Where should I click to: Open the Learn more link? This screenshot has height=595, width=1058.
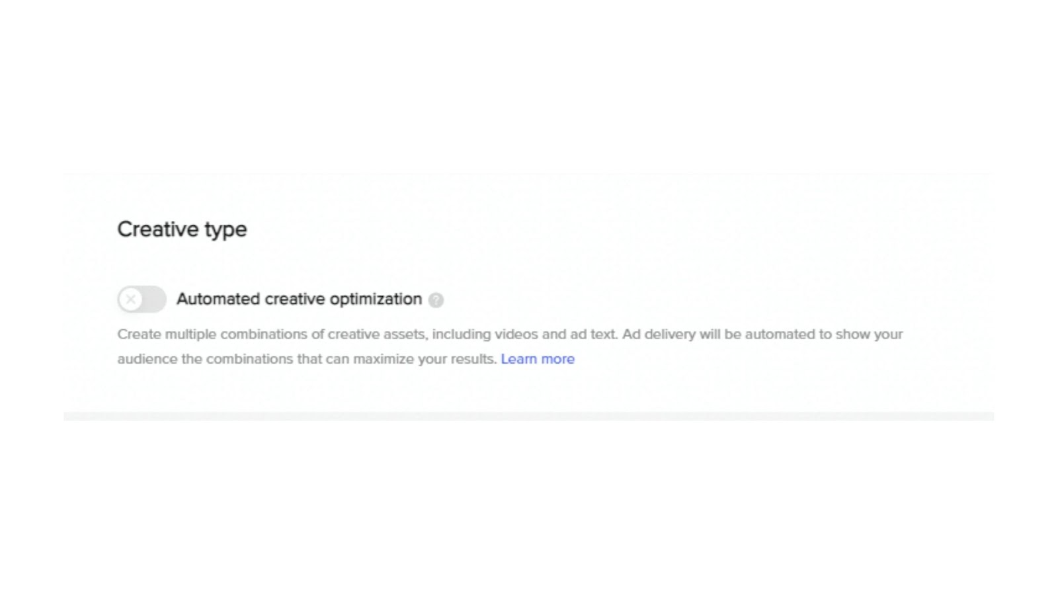[x=538, y=359]
